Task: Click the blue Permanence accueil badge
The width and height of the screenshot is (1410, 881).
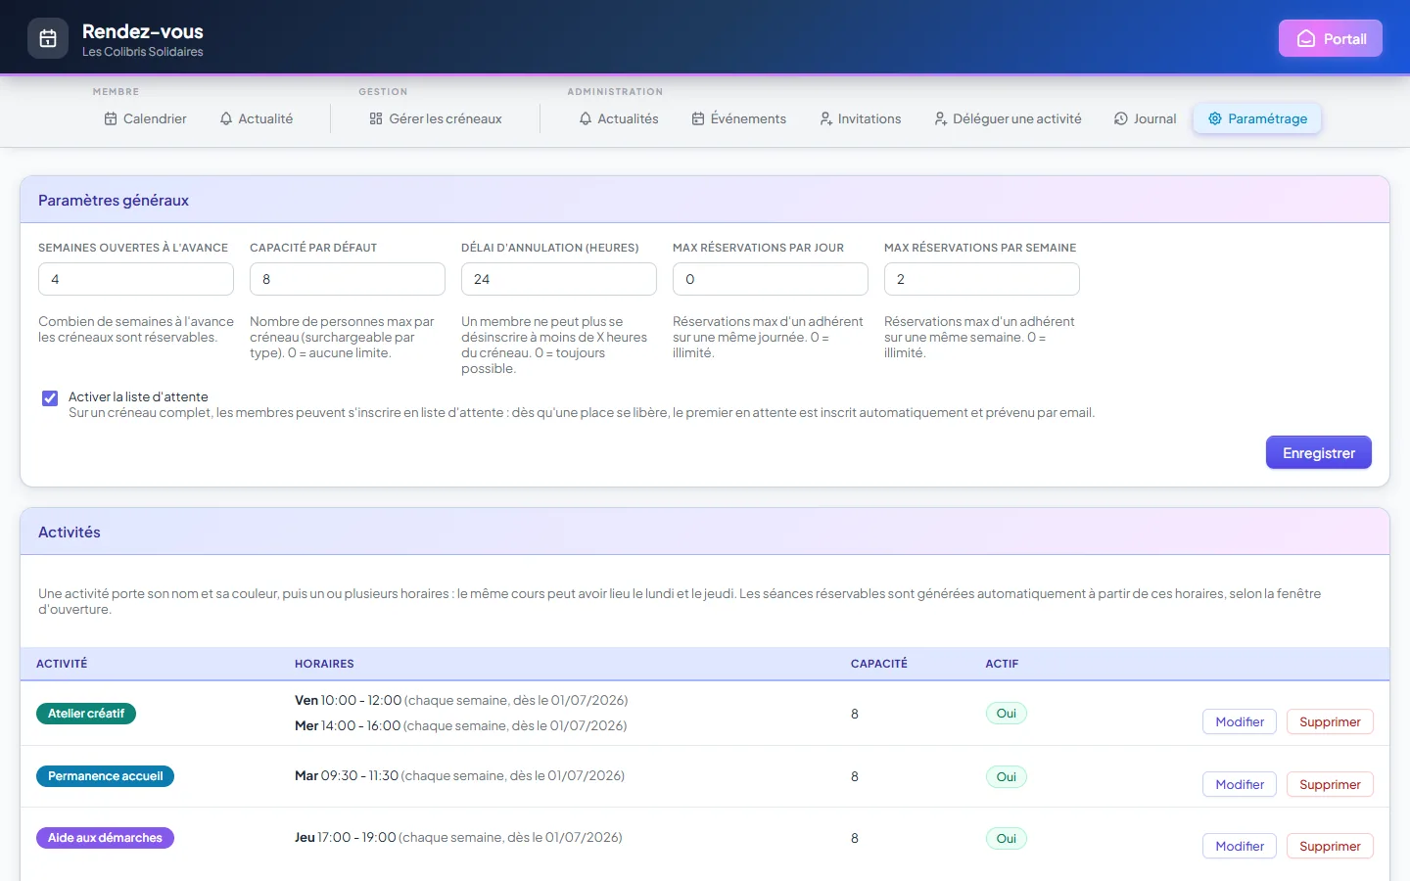Action: tap(106, 776)
